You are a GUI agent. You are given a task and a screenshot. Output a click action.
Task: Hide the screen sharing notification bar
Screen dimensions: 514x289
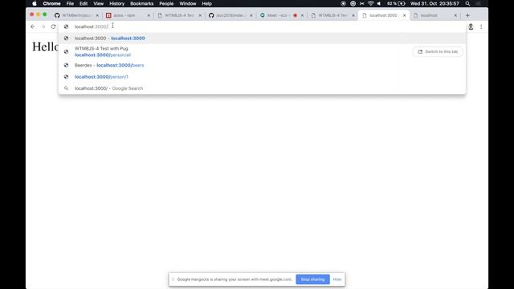[x=337, y=279]
